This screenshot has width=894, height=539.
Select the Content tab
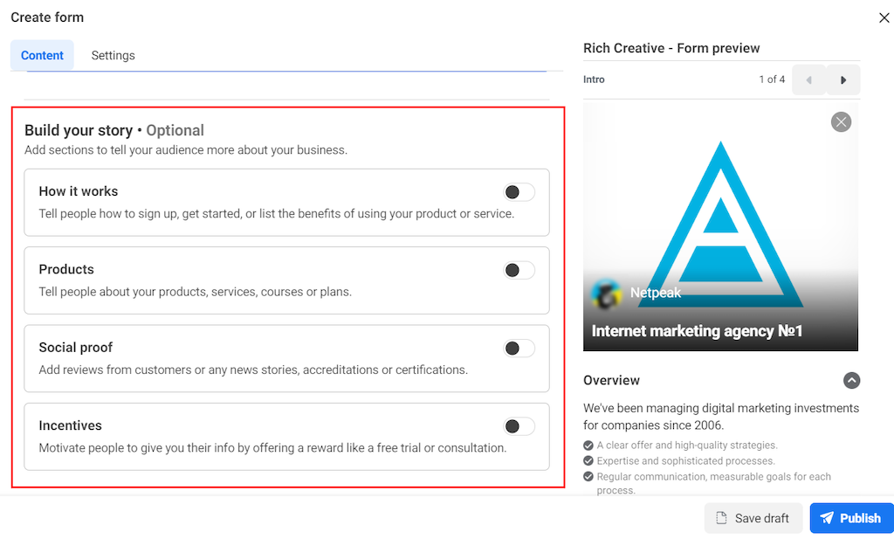[x=42, y=55]
